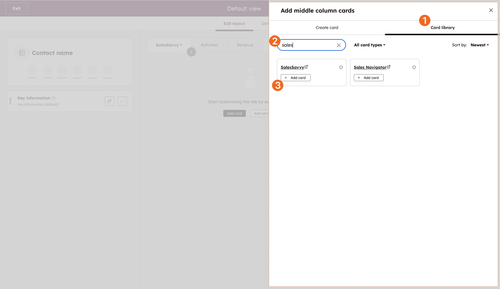Add the SalesSavvy card
Viewport: 500px width, 289px height.
(x=296, y=78)
